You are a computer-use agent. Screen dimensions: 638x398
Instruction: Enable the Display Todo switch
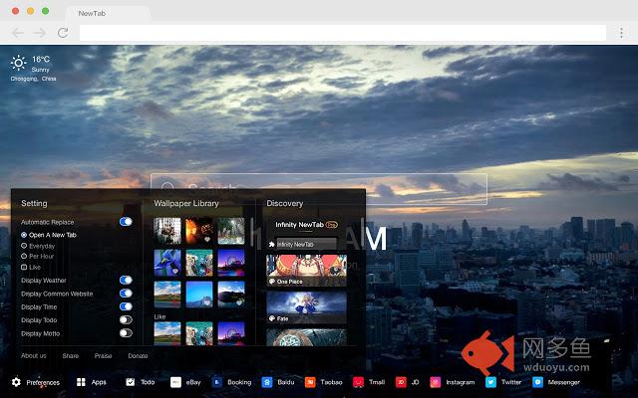click(126, 319)
